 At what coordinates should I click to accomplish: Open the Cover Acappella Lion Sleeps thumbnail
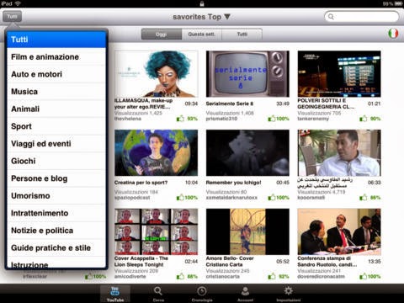pyautogui.click(x=156, y=231)
